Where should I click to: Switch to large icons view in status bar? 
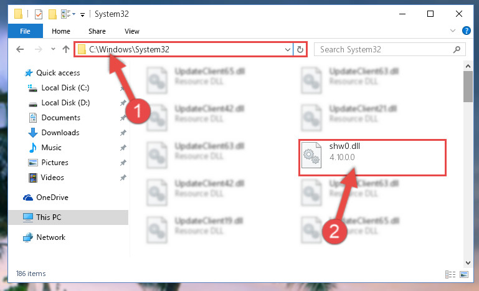(463, 274)
